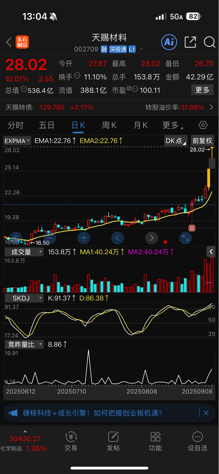219x474 pixels.
Task: Tap the large 28.02 current price
Action: 26,65
